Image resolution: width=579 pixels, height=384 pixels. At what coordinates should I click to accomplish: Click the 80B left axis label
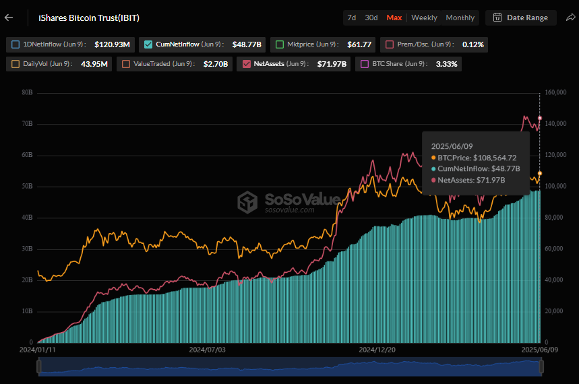27,92
